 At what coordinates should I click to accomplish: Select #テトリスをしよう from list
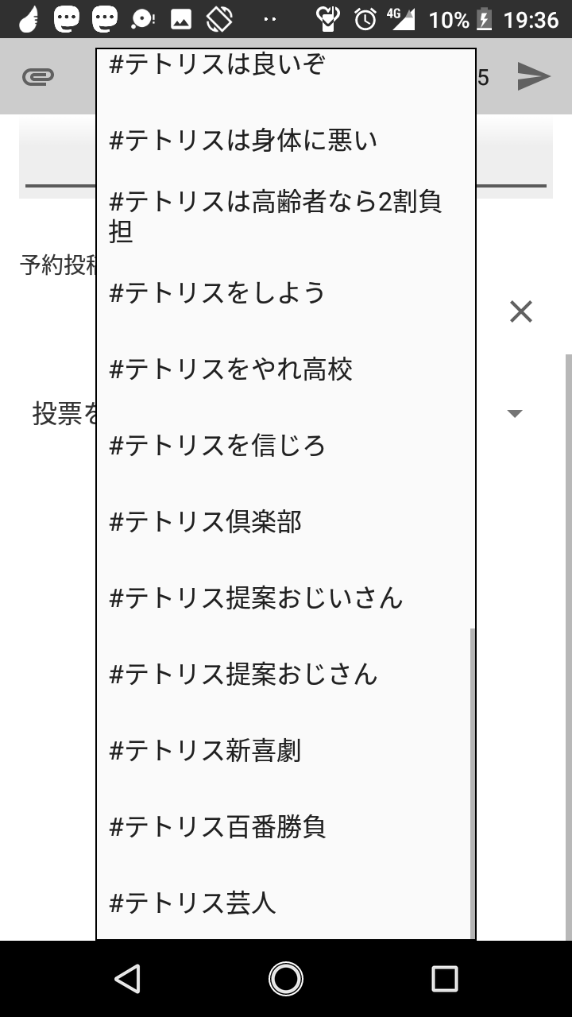point(217,293)
